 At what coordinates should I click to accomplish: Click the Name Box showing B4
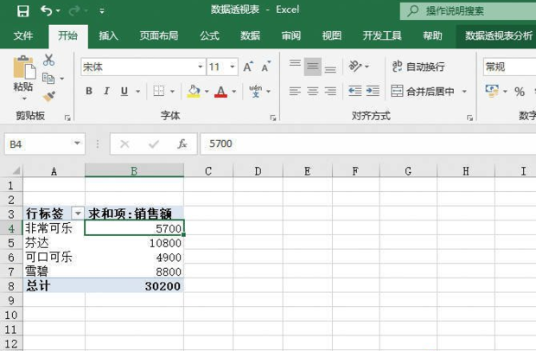44,144
